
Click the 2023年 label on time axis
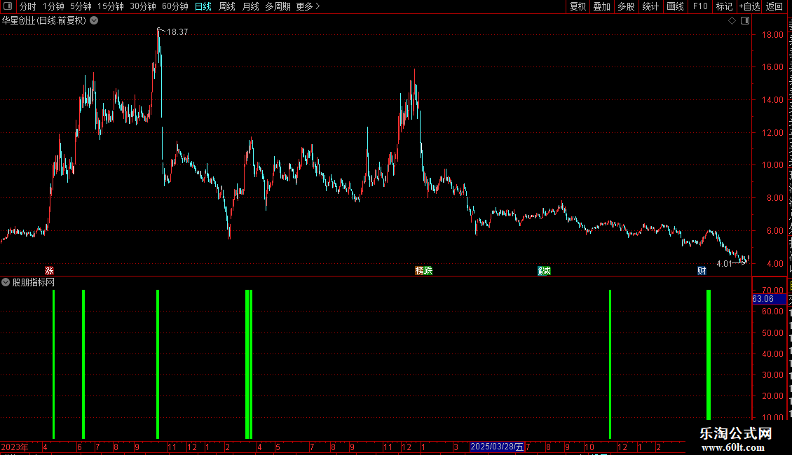pos(15,447)
